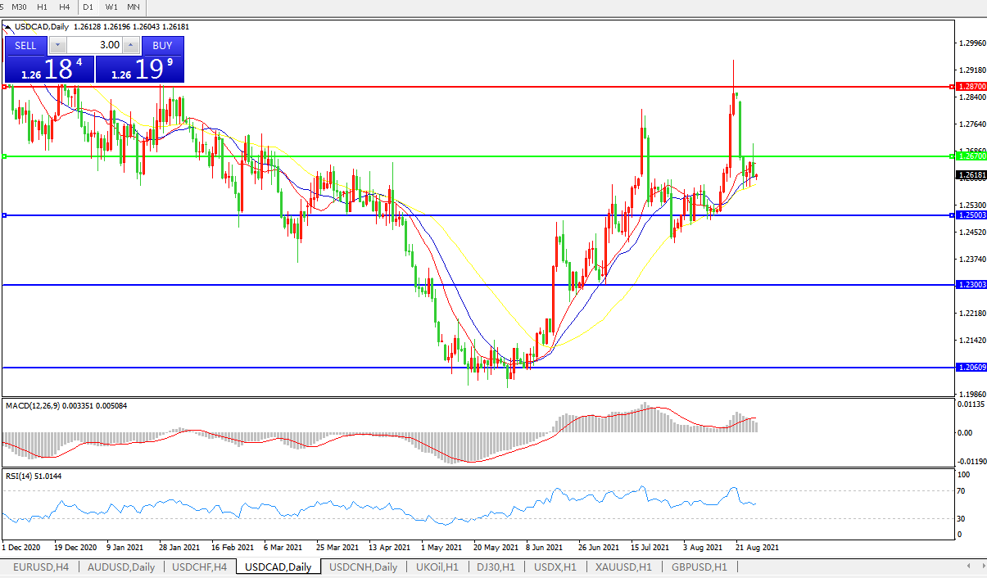Toggle the D1 daily timeframe button

(x=88, y=7)
